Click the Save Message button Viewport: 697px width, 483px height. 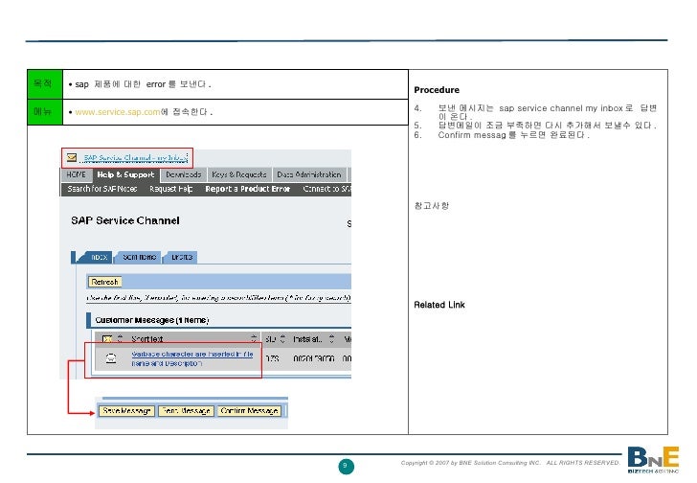pyautogui.click(x=126, y=411)
